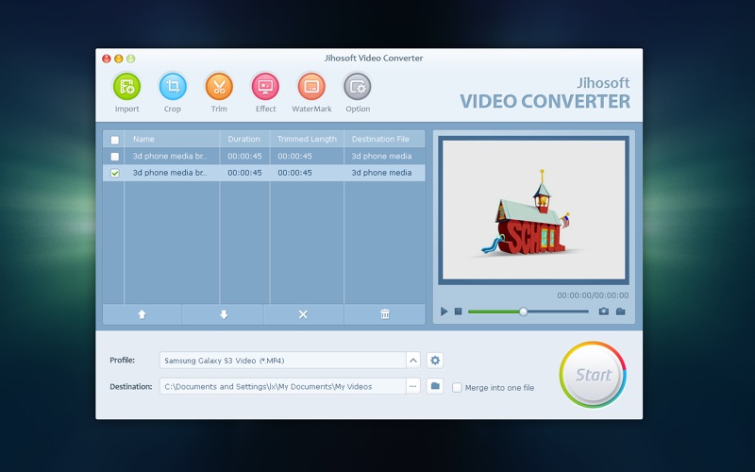
Task: Check the first file's unchecked checkbox
Action: point(114,157)
